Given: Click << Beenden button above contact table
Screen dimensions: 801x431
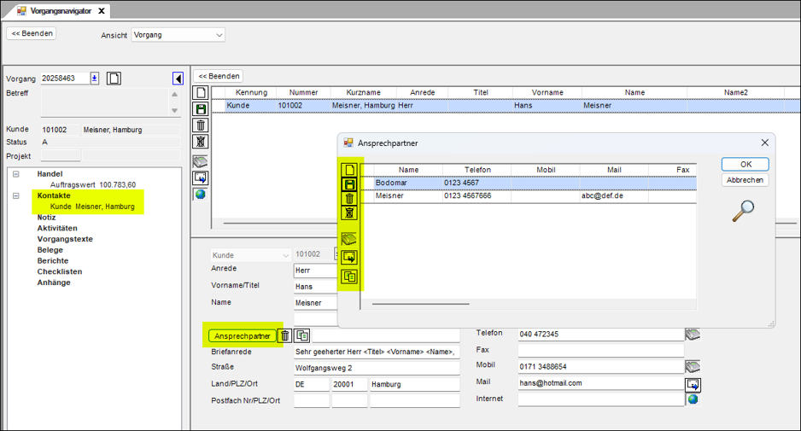Looking at the screenshot, I should (x=219, y=76).
